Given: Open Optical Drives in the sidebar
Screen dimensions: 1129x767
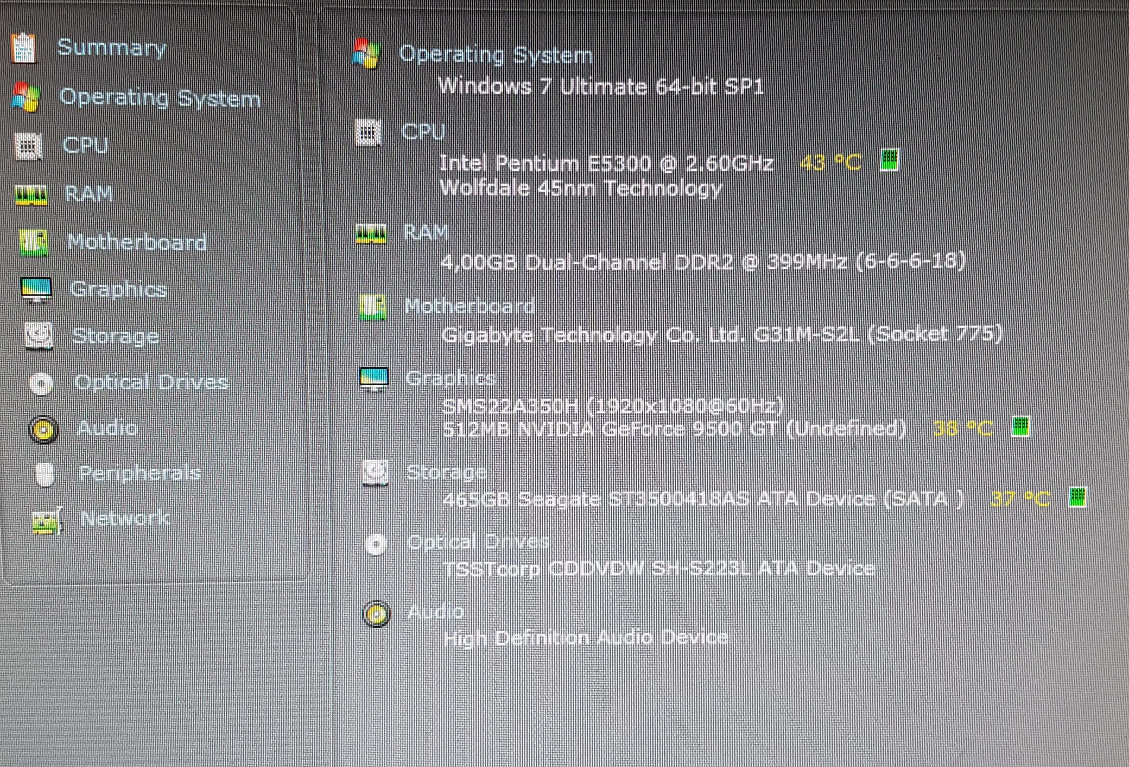Looking at the screenshot, I should [x=152, y=382].
